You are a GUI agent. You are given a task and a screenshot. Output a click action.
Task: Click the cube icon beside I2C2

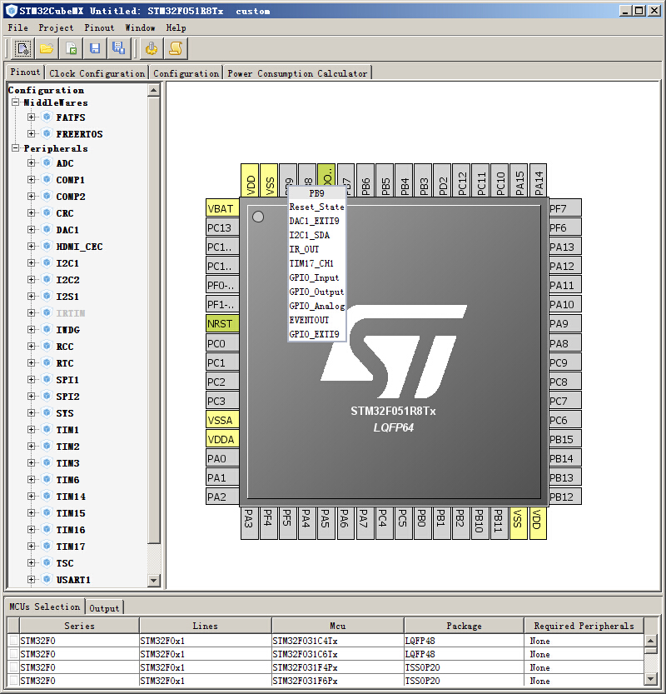pyautogui.click(x=47, y=279)
